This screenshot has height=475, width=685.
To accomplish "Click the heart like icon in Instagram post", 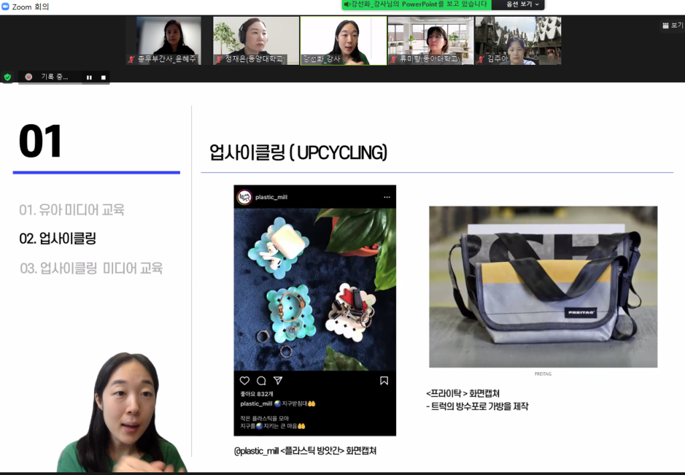I will [x=245, y=381].
